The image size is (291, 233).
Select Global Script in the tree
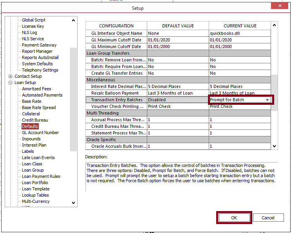(x=34, y=20)
